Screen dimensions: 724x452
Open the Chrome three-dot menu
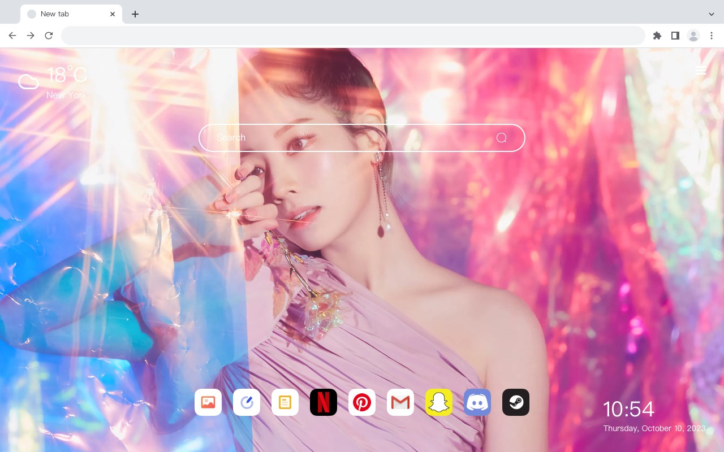(x=712, y=36)
